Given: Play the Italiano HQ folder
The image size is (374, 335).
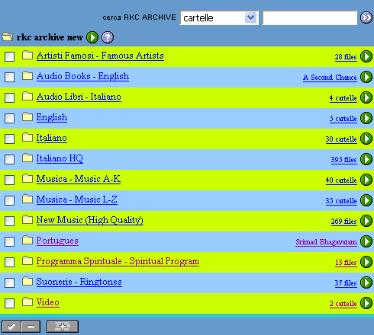Looking at the screenshot, I should click(366, 159).
